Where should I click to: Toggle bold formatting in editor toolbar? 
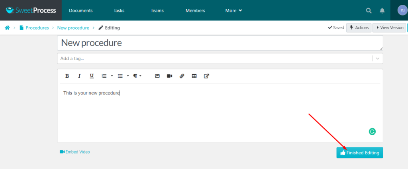pyautogui.click(x=67, y=76)
